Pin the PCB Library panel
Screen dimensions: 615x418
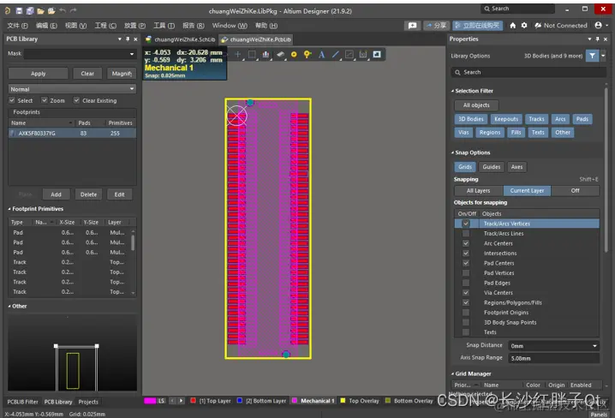click(x=128, y=39)
